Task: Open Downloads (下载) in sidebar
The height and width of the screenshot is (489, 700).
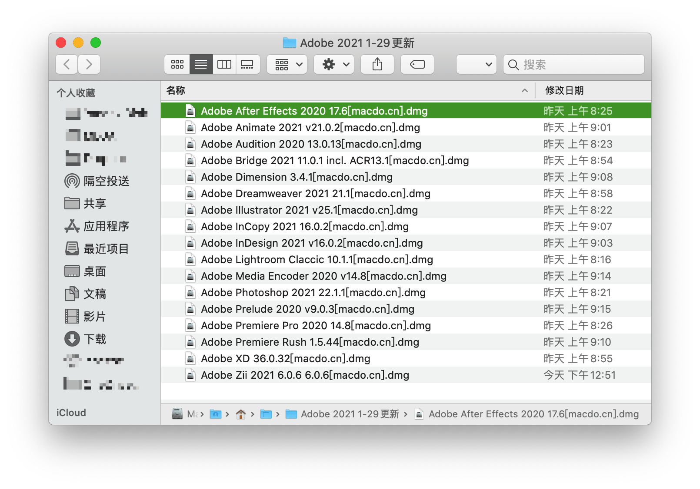Action: 95,339
